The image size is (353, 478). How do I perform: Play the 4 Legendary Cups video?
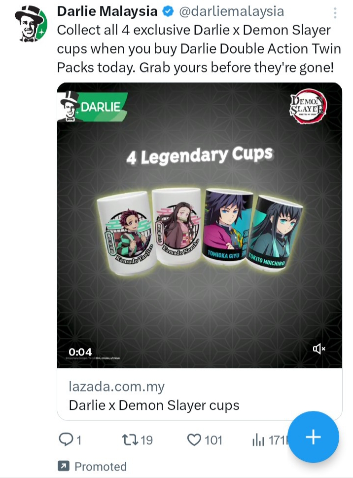coord(200,225)
